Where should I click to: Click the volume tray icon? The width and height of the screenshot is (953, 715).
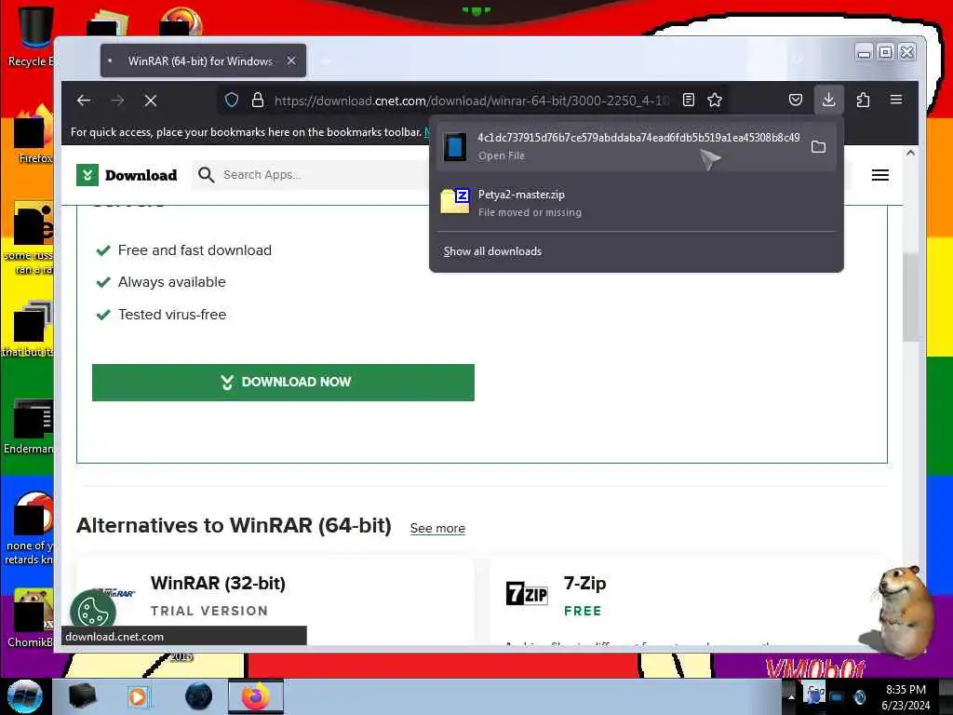[859, 696]
